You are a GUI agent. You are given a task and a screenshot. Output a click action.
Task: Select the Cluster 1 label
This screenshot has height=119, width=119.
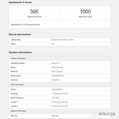click(14, 102)
